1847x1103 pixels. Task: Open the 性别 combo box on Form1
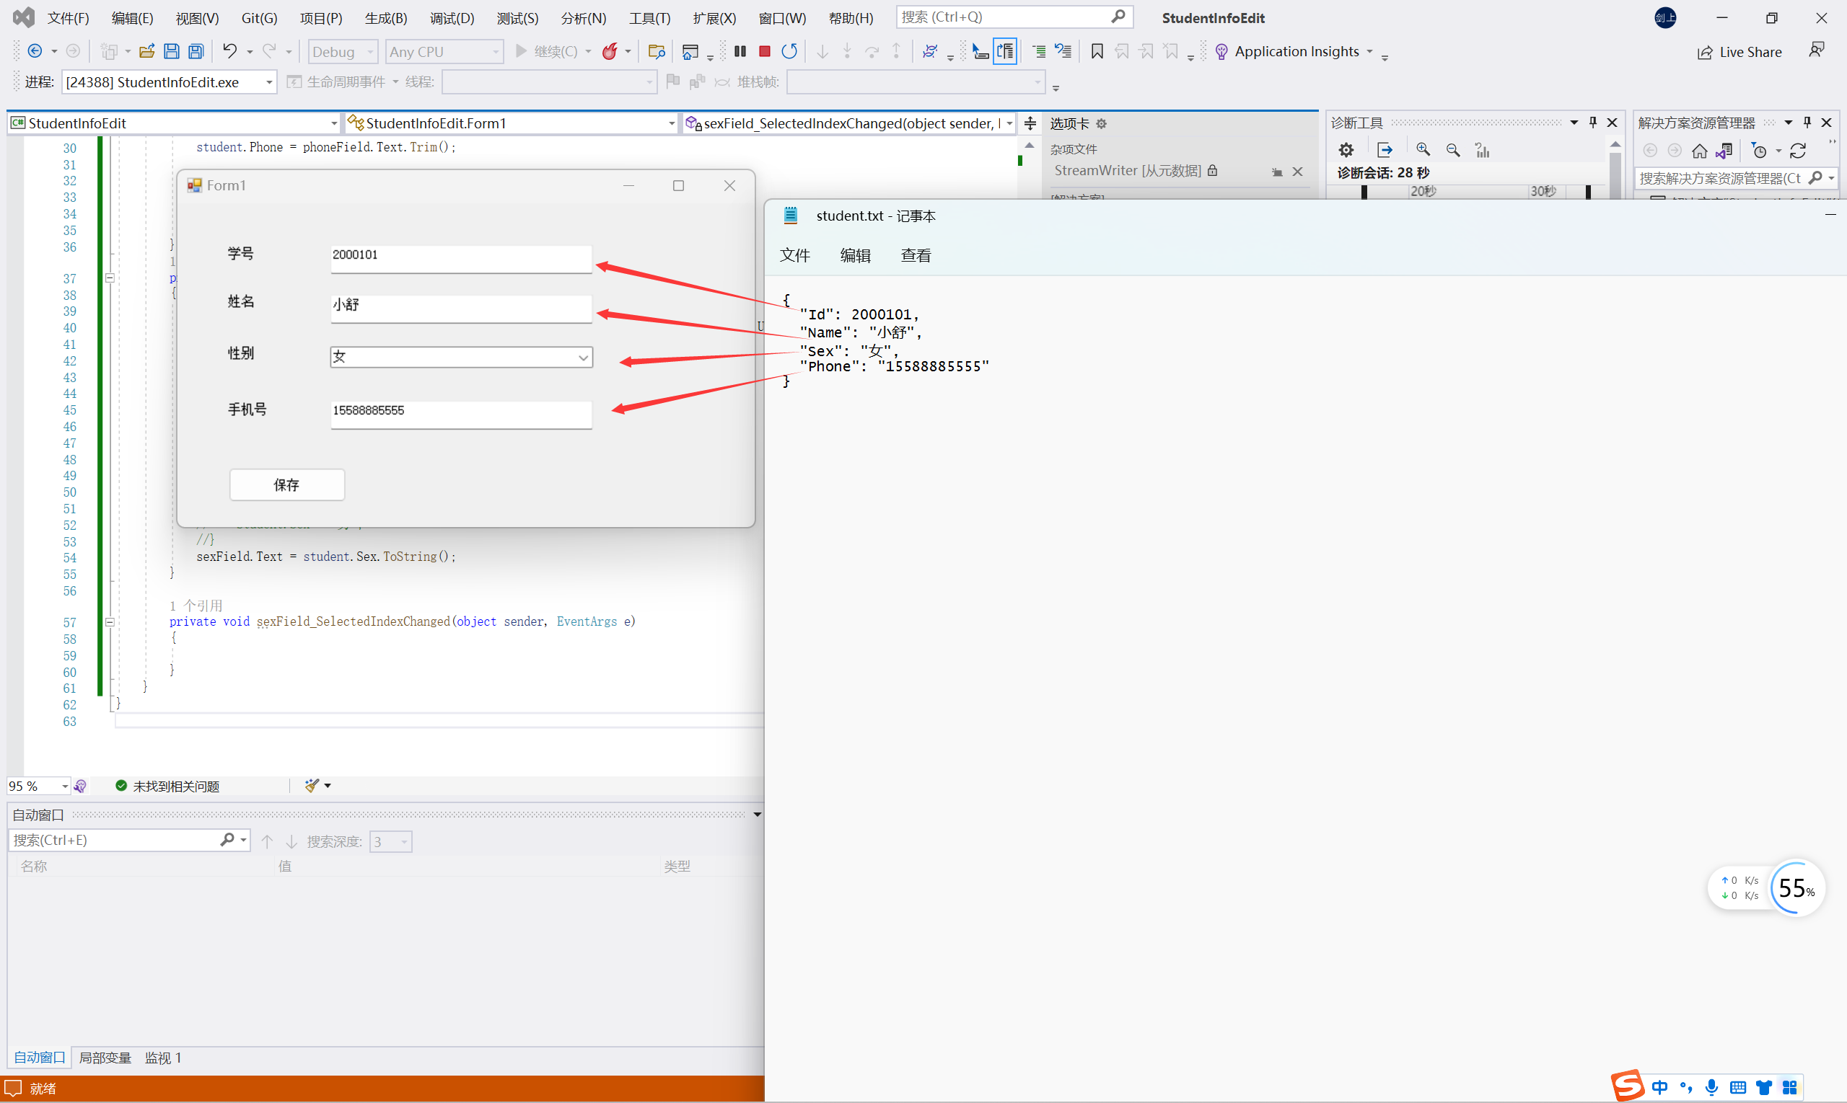tap(583, 358)
